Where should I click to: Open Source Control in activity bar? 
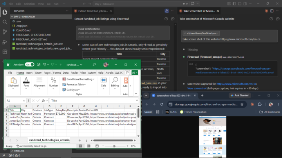(x=5, y=32)
